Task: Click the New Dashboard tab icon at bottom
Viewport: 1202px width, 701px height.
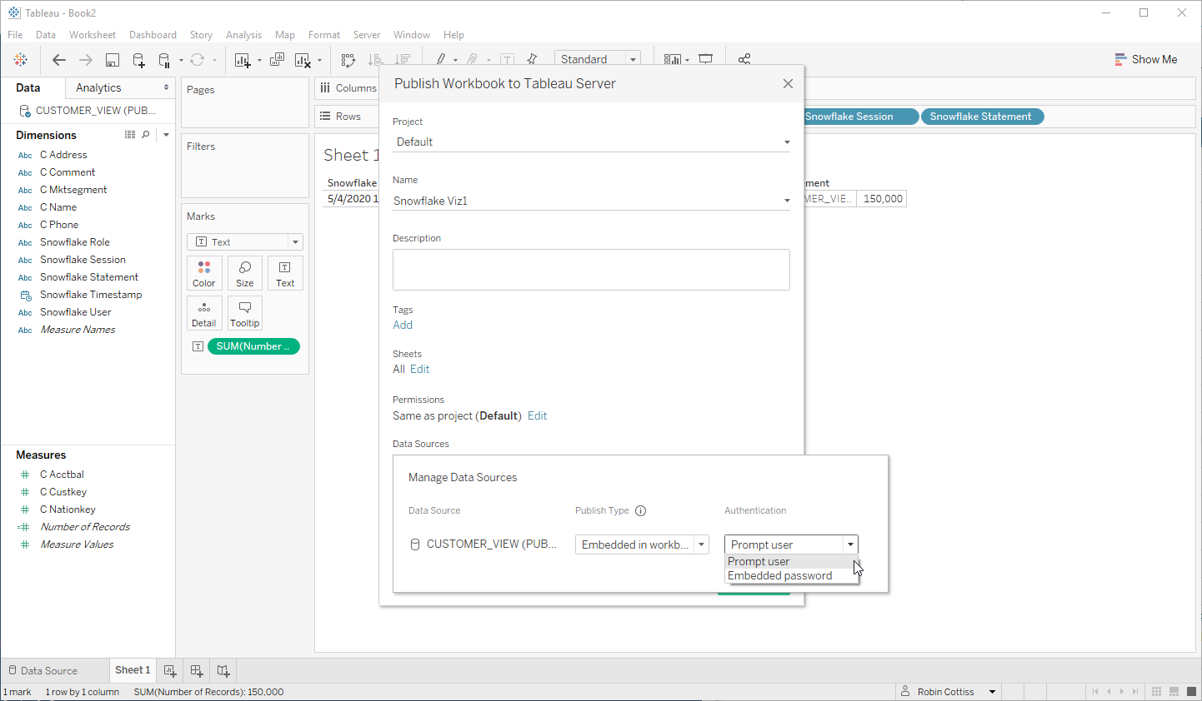Action: point(197,670)
